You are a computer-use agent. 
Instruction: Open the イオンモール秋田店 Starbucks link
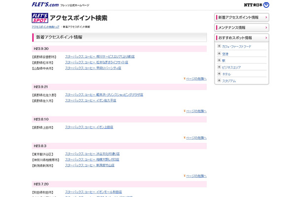click(93, 192)
